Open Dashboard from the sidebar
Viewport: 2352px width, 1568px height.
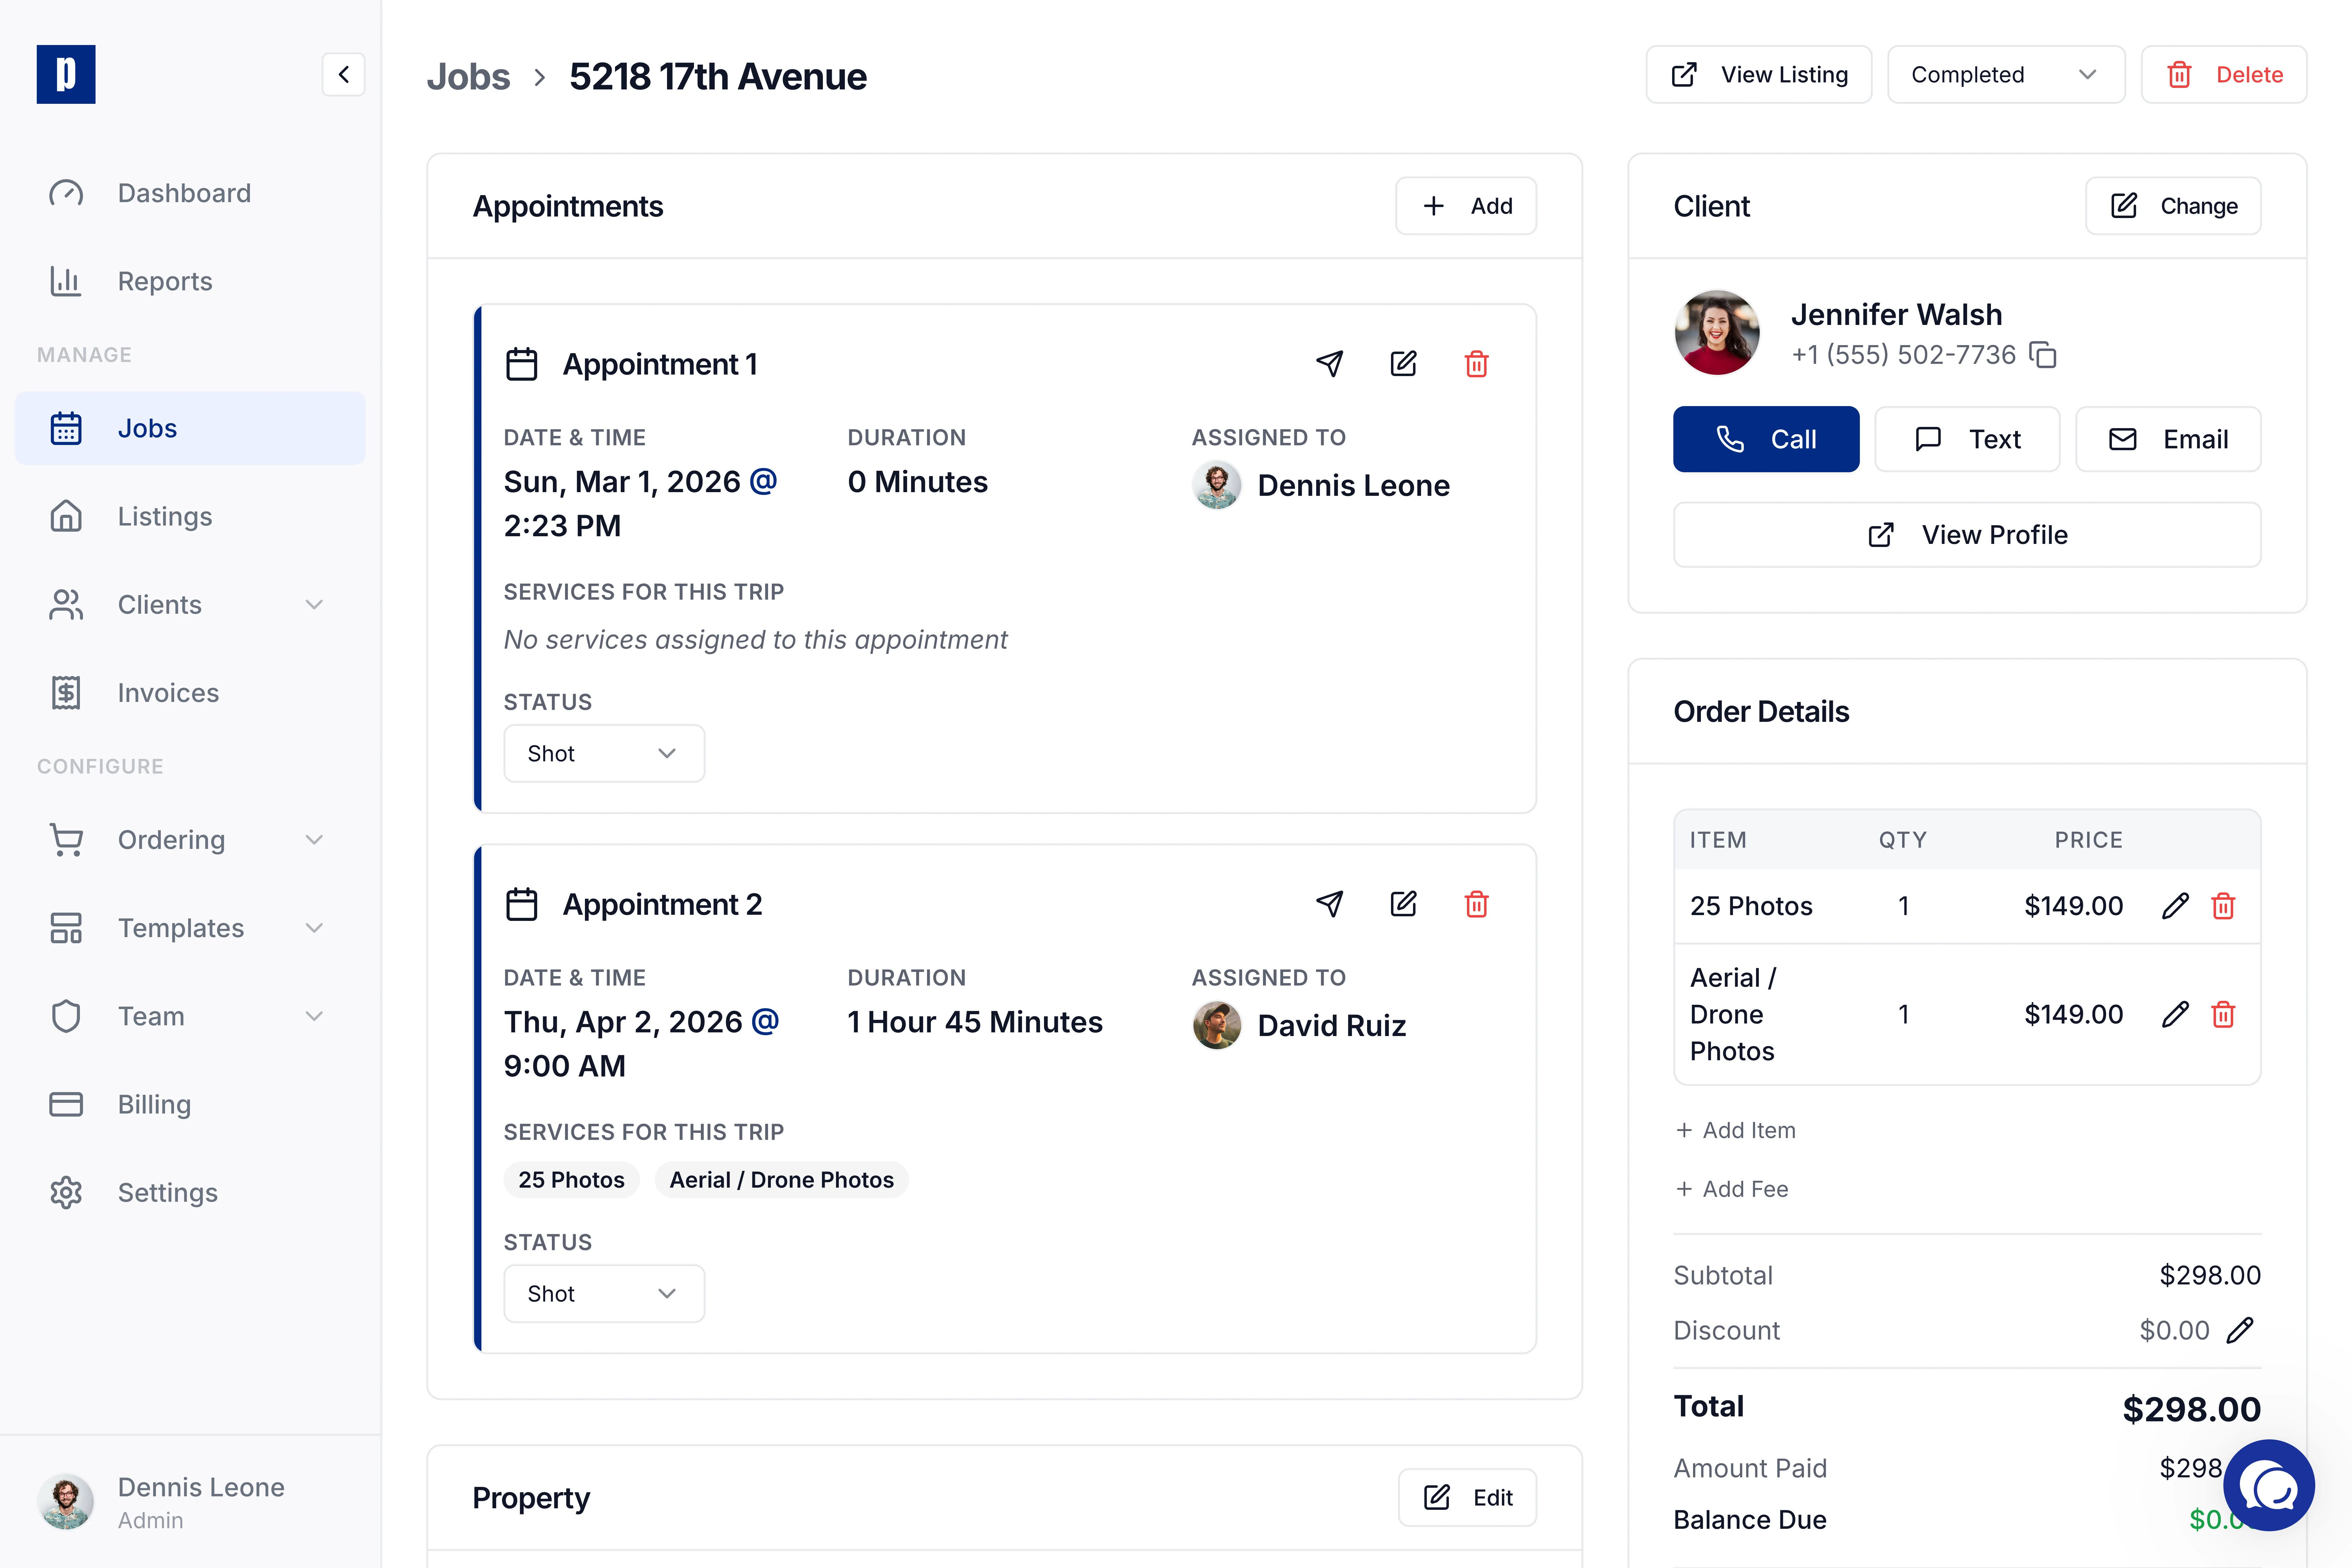pyautogui.click(x=190, y=193)
